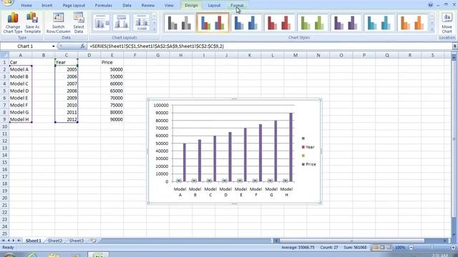The width and height of the screenshot is (458, 257).
Task: Click cell containing Model D
Action: (x=21, y=91)
